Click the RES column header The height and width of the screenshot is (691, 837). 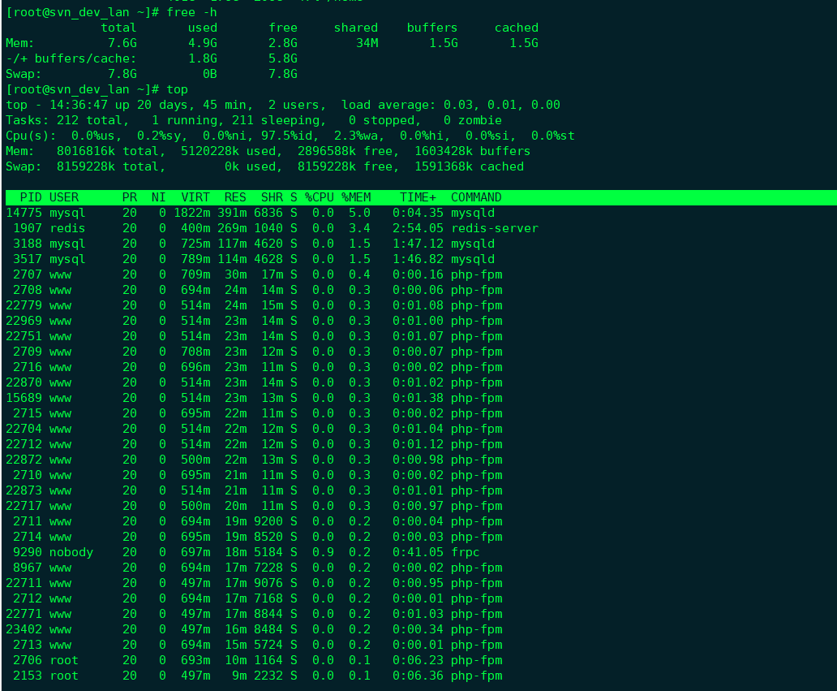pyautogui.click(x=235, y=198)
